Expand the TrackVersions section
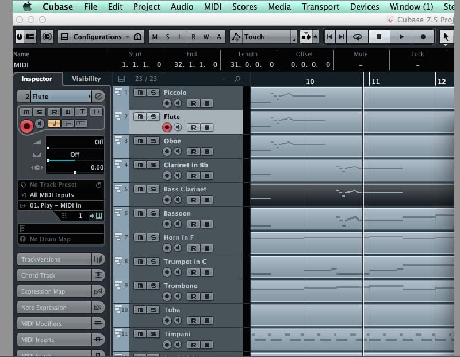This screenshot has height=357, width=460. 54,259
